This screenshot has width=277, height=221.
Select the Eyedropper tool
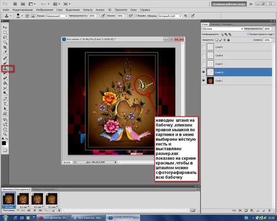5,52
